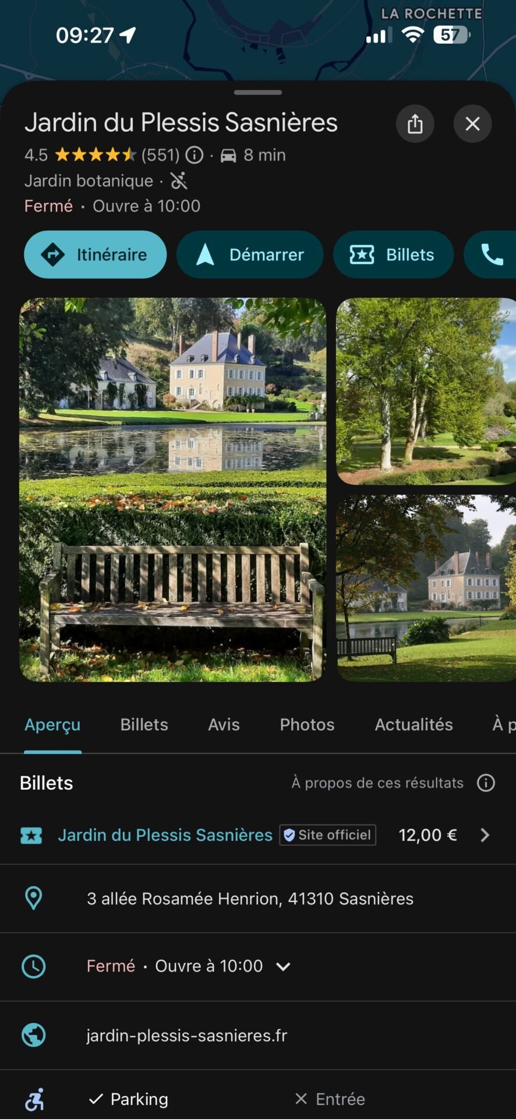Tap the info icon beside the rating
This screenshot has height=1119, width=516.
coord(195,155)
